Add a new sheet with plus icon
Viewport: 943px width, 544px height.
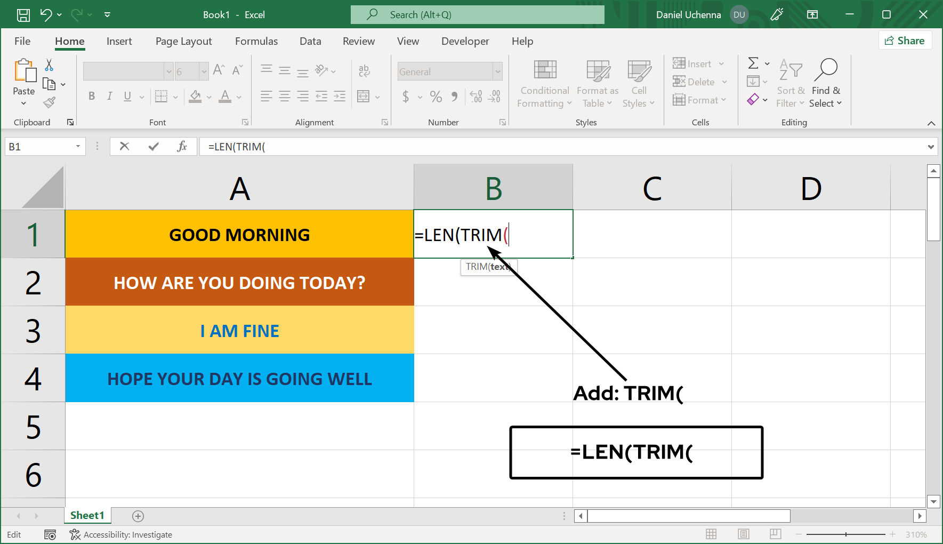pos(138,516)
